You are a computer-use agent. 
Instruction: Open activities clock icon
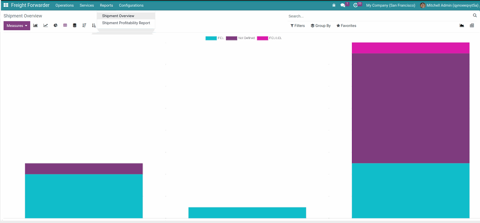pyautogui.click(x=355, y=5)
